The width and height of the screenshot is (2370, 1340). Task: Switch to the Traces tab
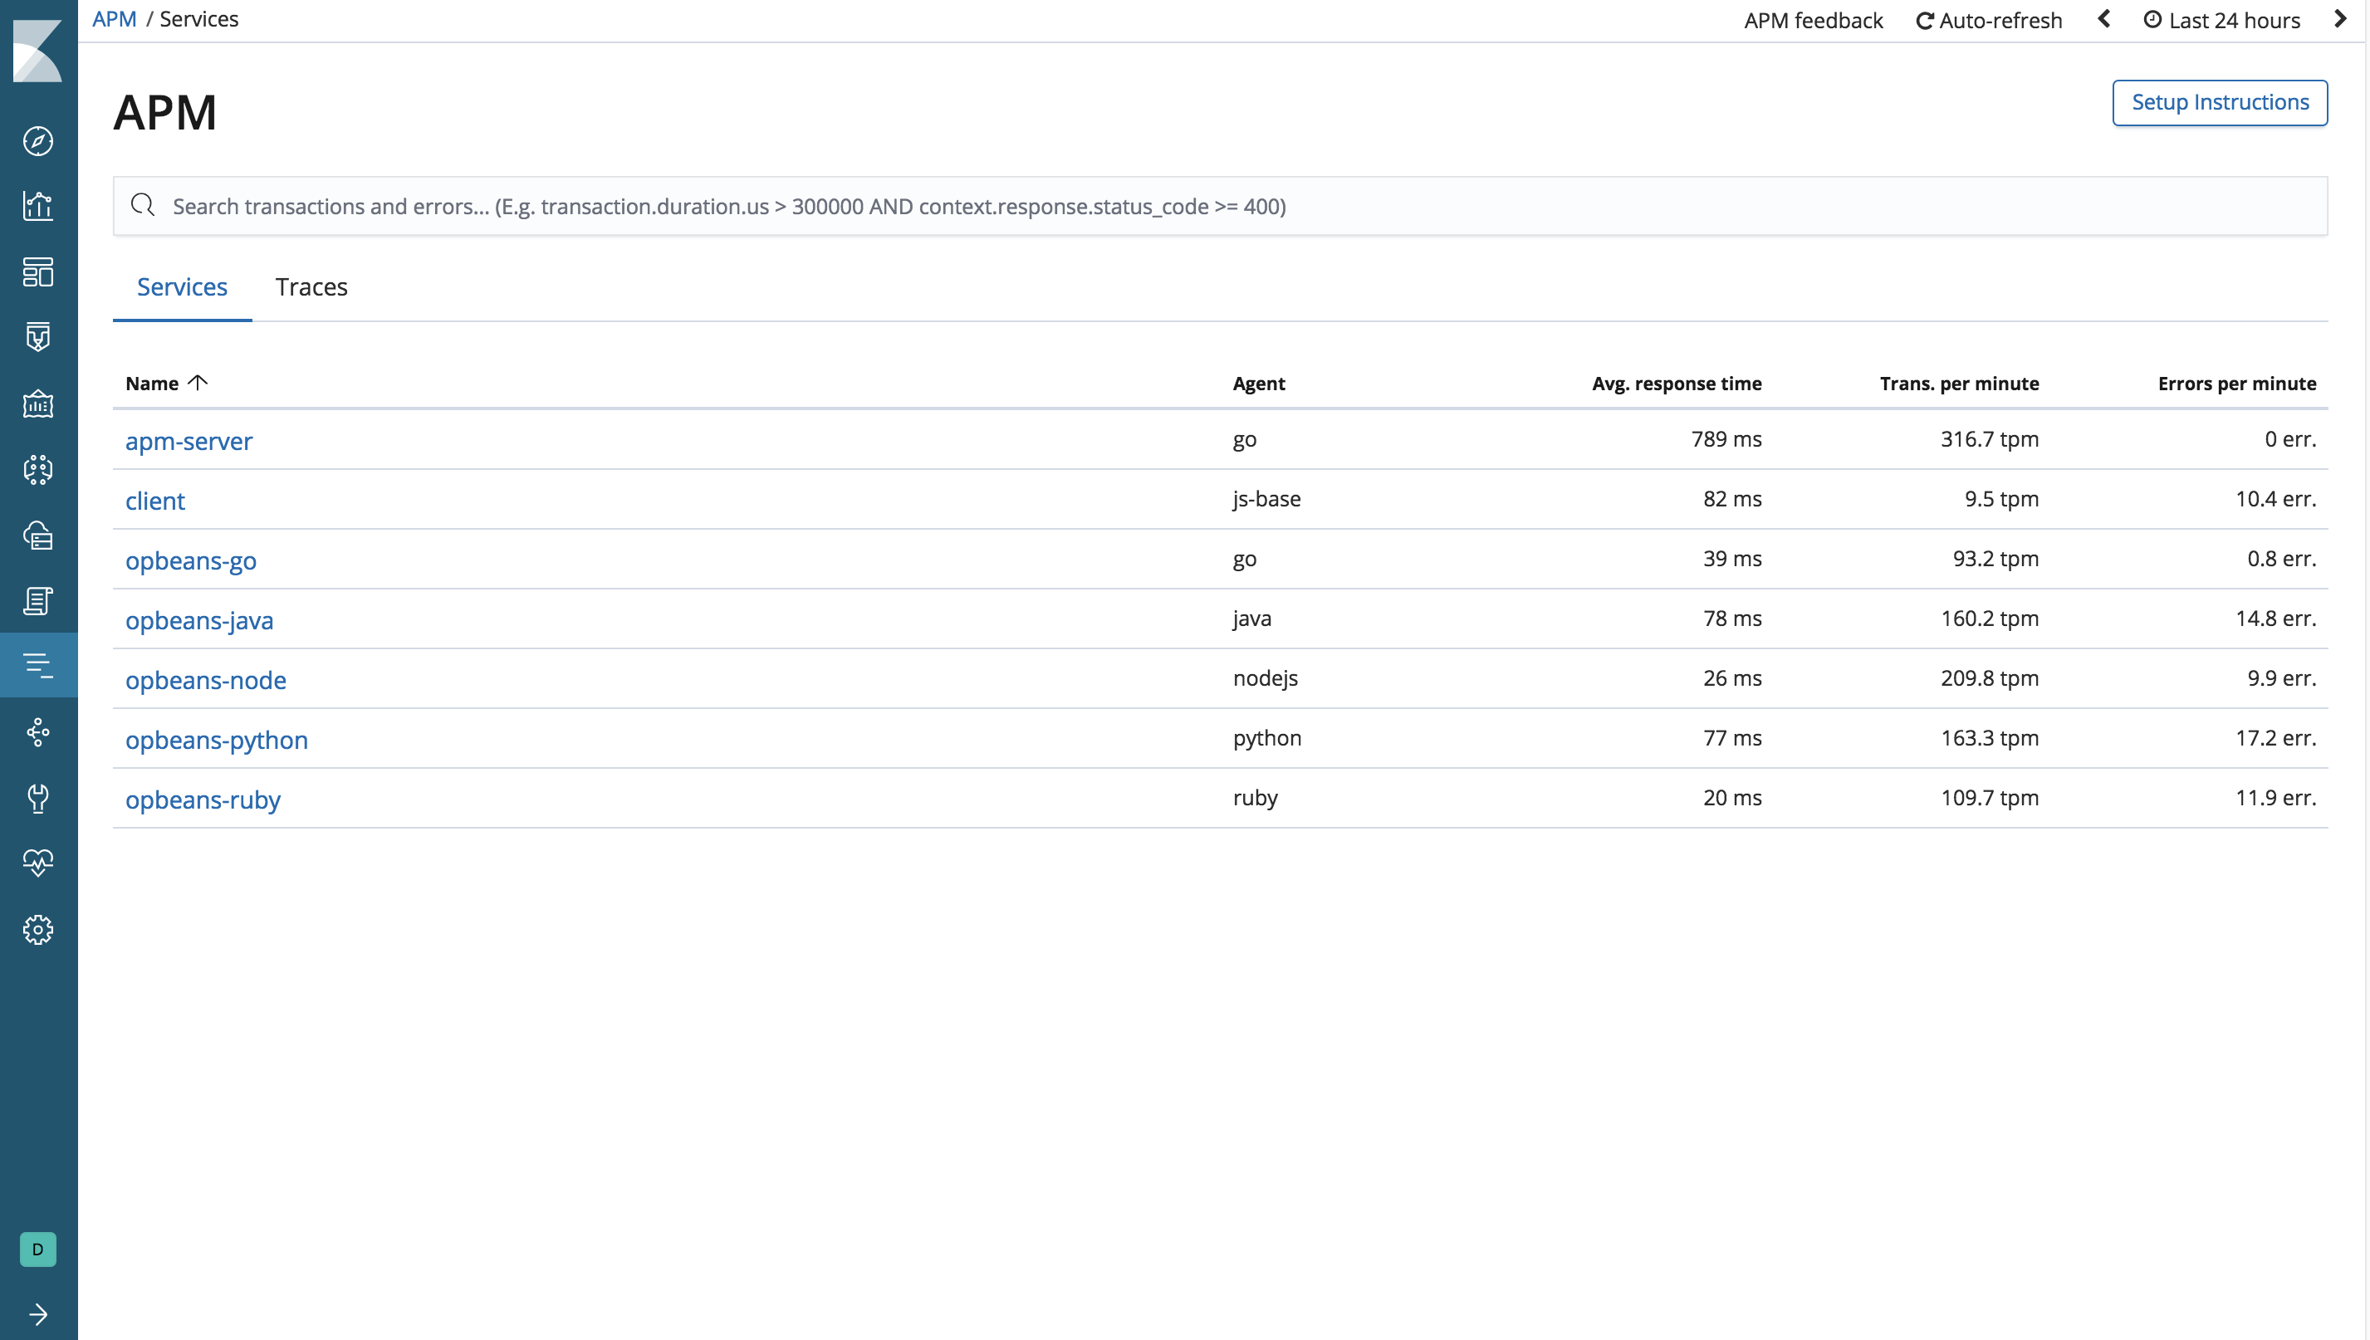coord(311,287)
